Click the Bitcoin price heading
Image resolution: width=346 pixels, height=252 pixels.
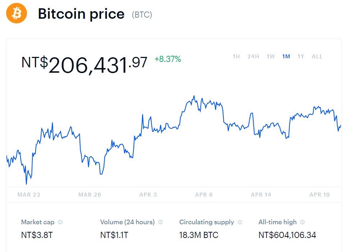pyautogui.click(x=81, y=14)
